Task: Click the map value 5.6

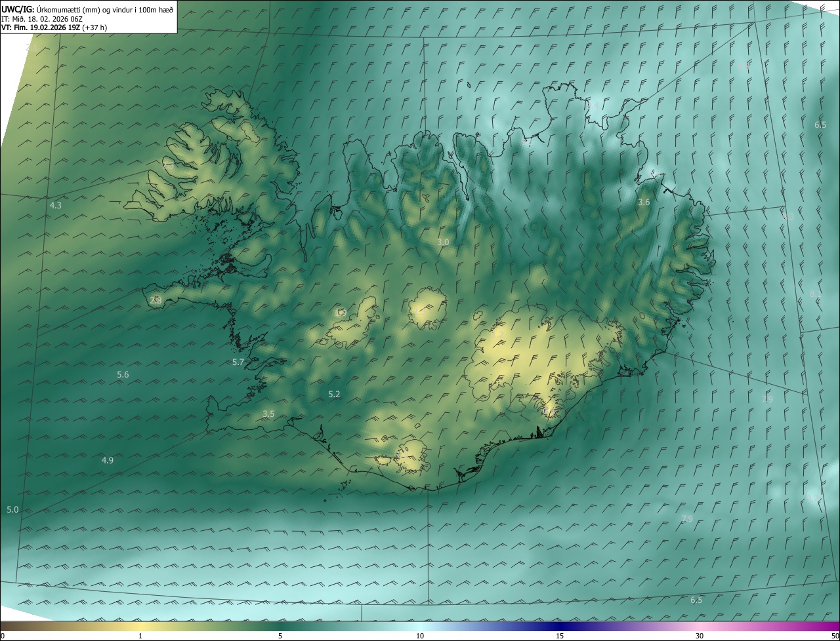Action: pos(123,375)
